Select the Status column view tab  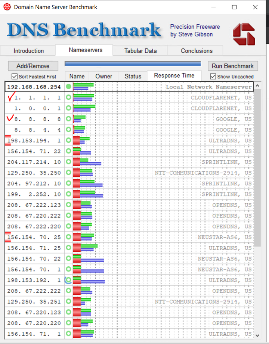(133, 76)
